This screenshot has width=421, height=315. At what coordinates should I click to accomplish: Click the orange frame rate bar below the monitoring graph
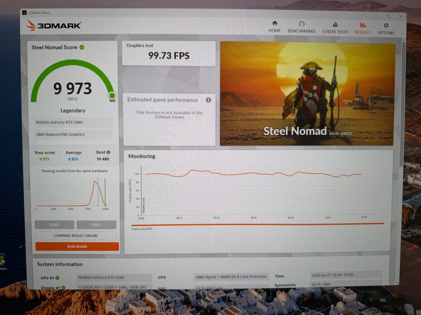click(257, 224)
